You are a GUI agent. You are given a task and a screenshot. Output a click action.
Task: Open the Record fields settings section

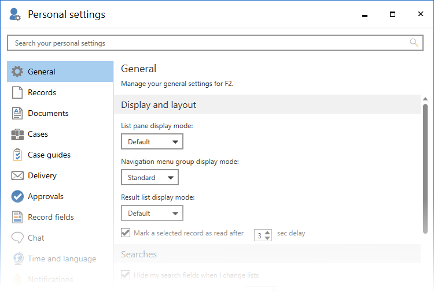(x=51, y=218)
